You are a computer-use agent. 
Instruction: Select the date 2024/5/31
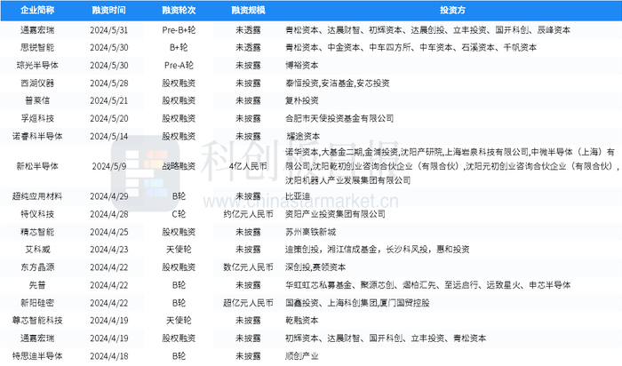pyautogui.click(x=109, y=29)
